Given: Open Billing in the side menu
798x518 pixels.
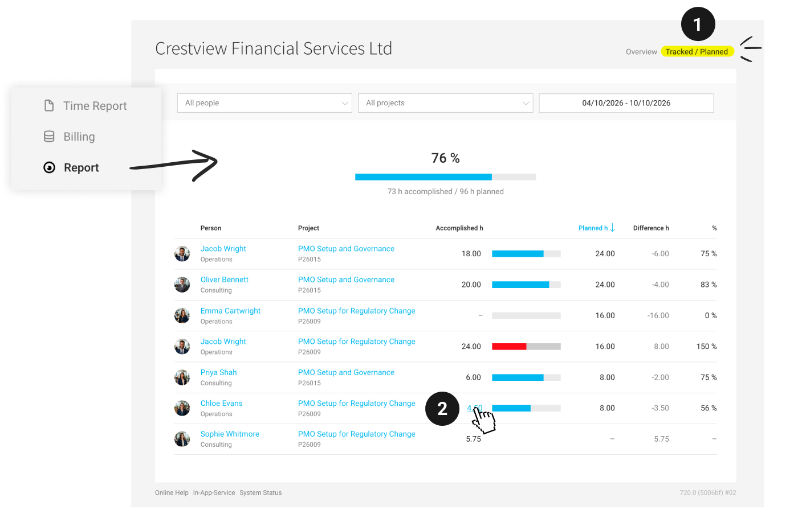Looking at the screenshot, I should coord(79,137).
